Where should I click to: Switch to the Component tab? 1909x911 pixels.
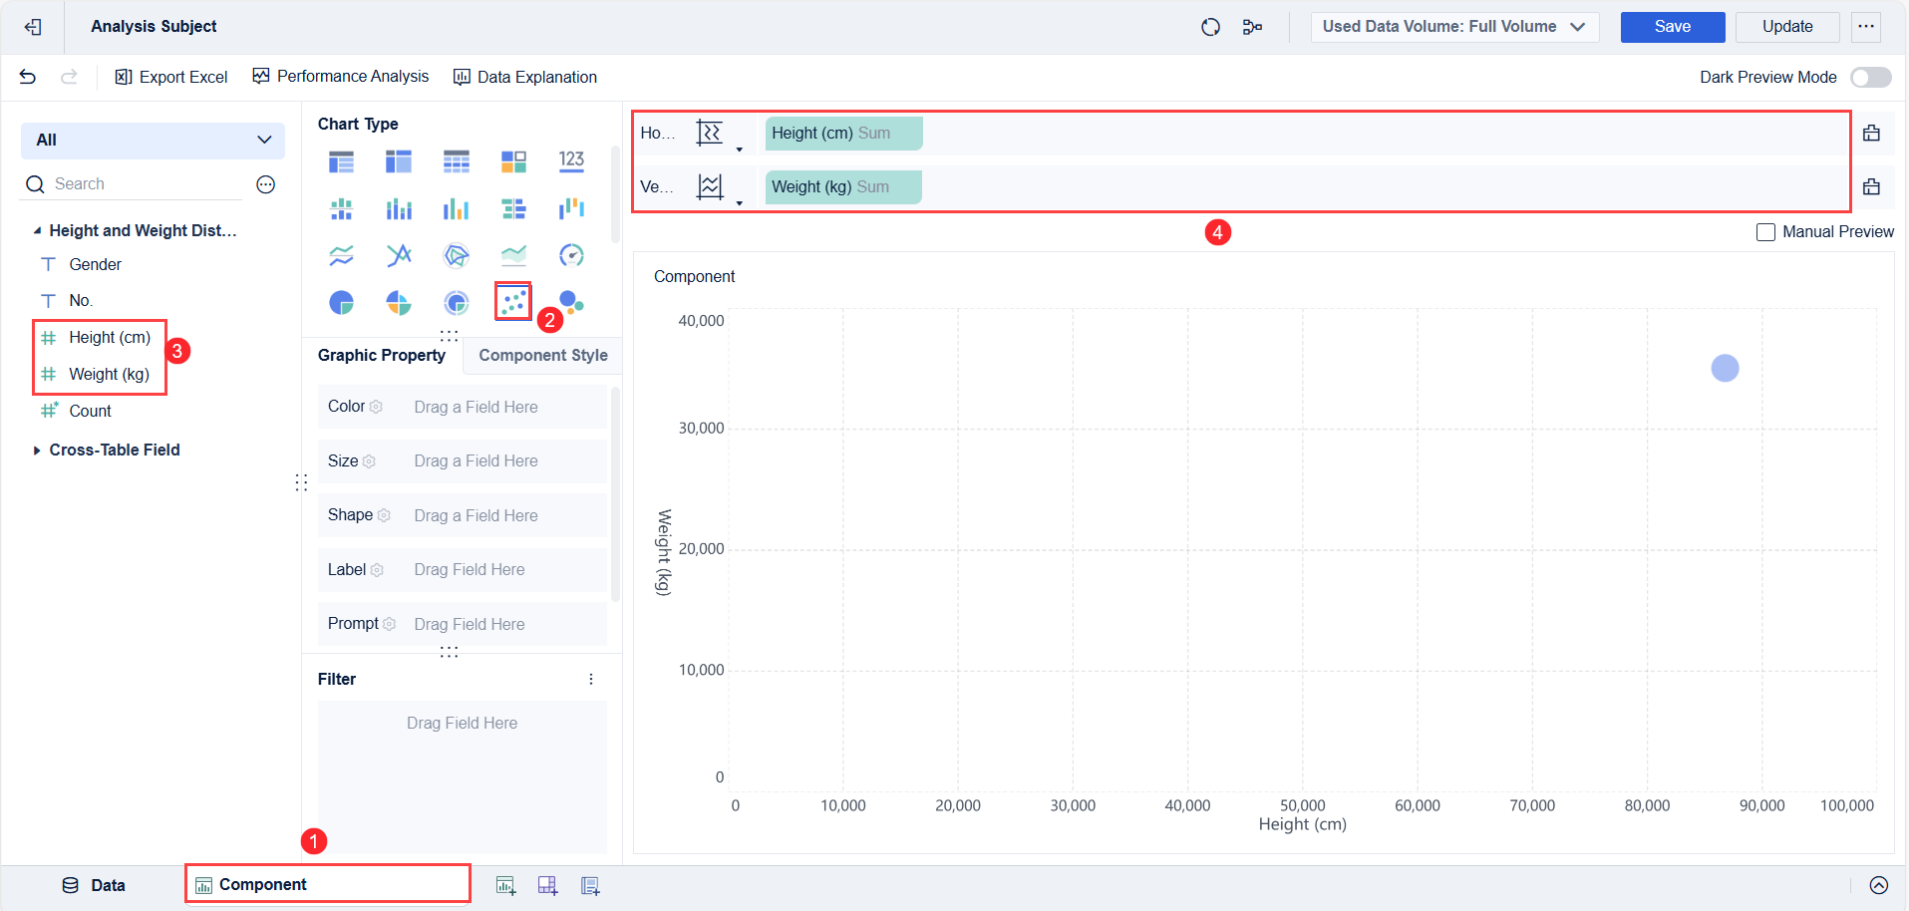328,884
